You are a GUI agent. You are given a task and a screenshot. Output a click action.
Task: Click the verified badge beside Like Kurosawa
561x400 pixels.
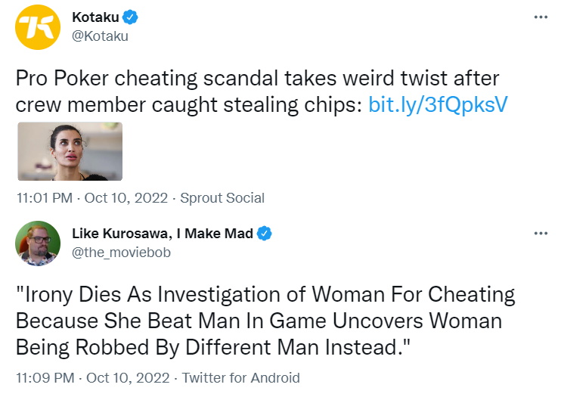[x=264, y=234]
